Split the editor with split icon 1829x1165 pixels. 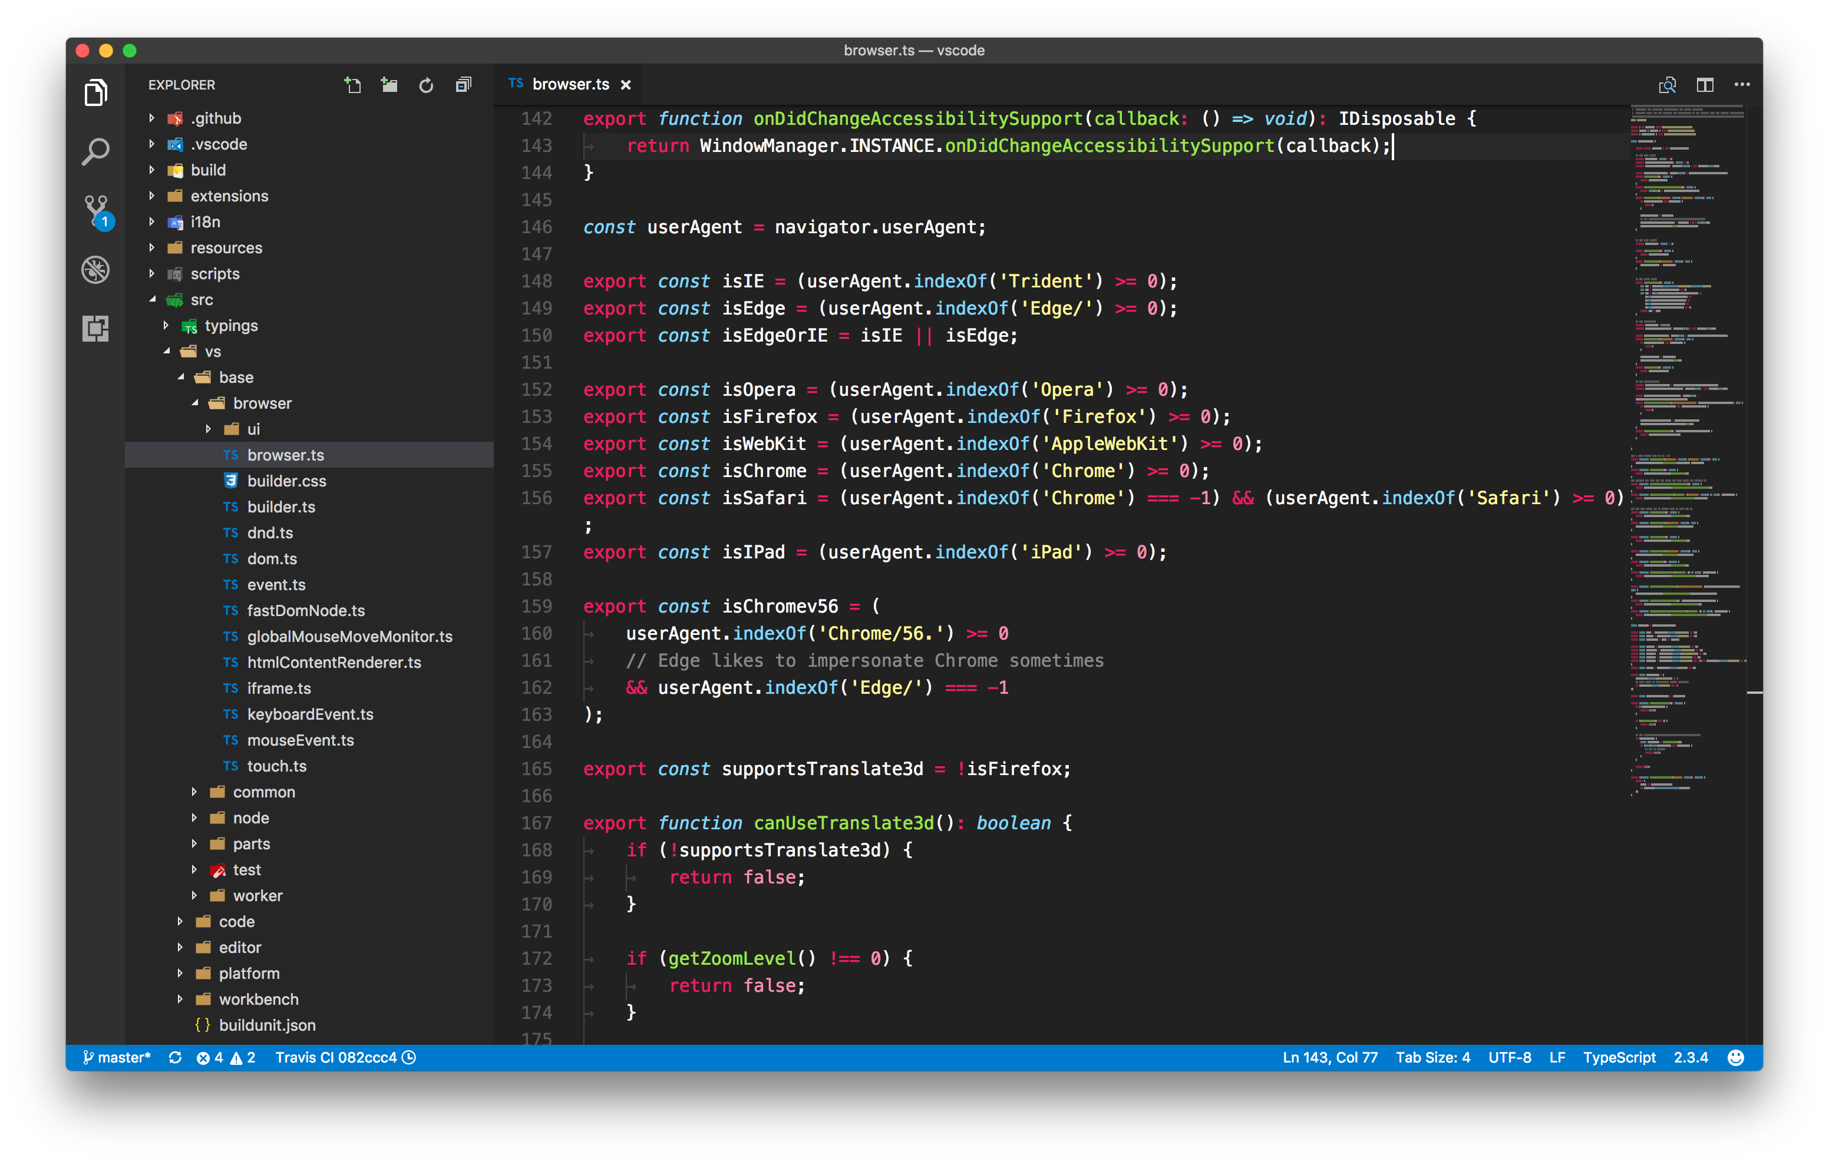(1705, 85)
